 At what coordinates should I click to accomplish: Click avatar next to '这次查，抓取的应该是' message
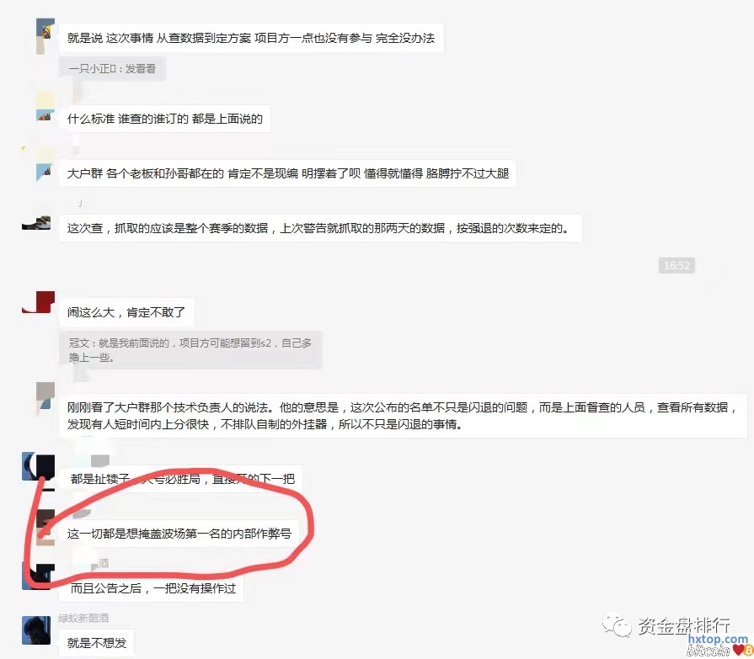click(36, 223)
